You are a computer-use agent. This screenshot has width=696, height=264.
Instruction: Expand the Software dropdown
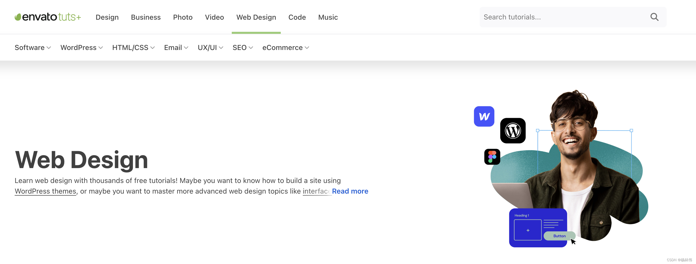[33, 47]
